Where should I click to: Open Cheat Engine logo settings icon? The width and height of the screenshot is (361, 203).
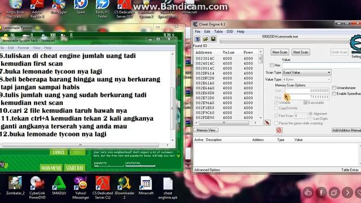(356, 44)
